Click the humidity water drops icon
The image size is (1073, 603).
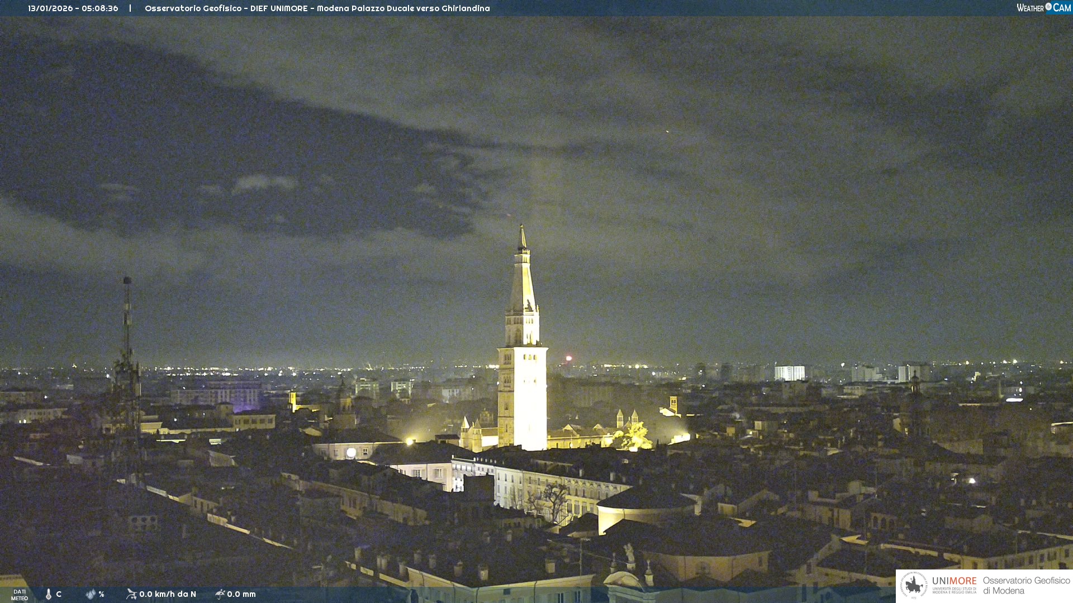click(91, 594)
